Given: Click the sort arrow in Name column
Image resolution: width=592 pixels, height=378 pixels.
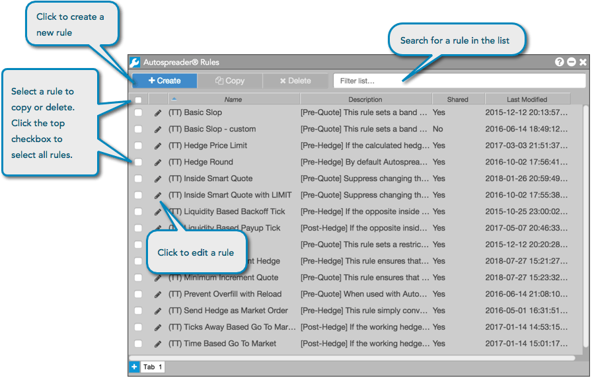Looking at the screenshot, I should [174, 99].
